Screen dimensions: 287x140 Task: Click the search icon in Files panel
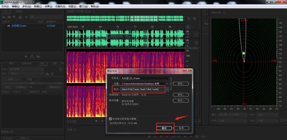click(x=32, y=17)
